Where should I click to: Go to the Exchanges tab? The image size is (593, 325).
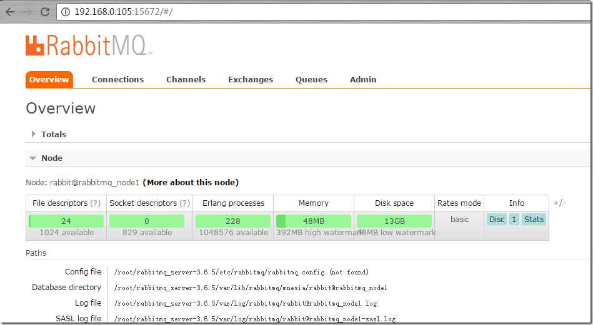tap(251, 80)
